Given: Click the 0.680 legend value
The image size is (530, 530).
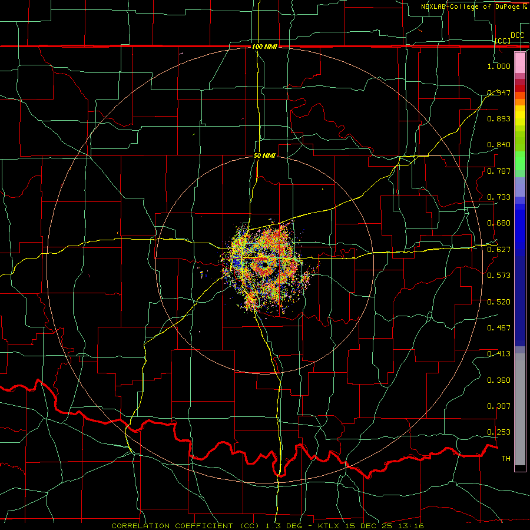Looking at the screenshot, I should tap(499, 223).
